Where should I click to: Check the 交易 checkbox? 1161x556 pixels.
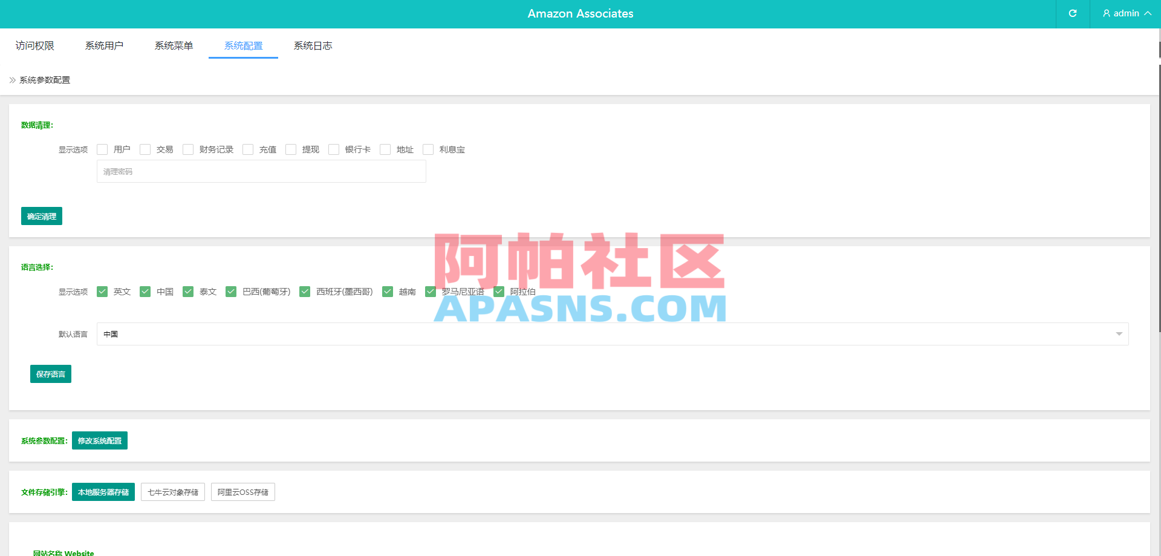pos(145,149)
